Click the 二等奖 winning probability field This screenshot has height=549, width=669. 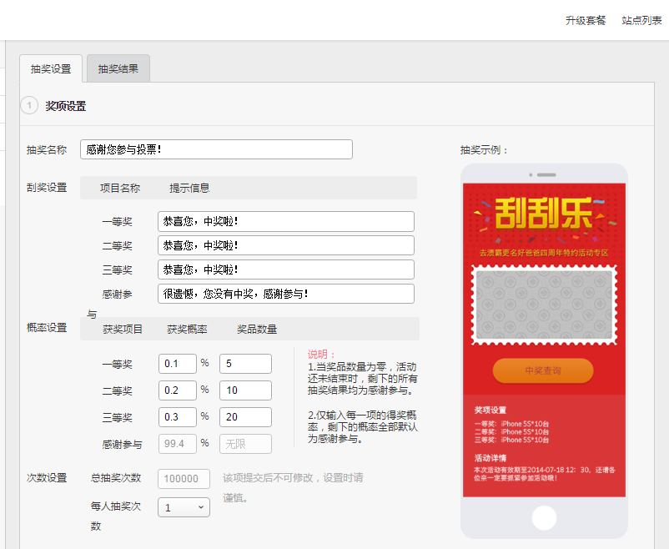[x=177, y=390]
